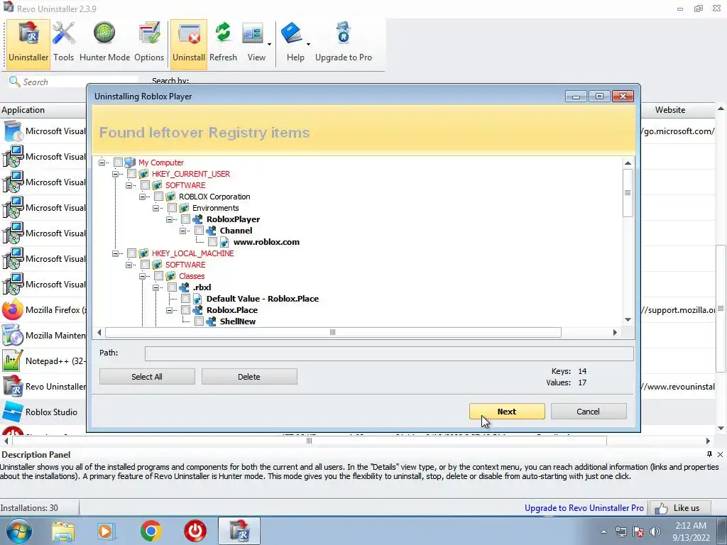Check the Channel key checkbox
This screenshot has height=545, width=727.
coord(199,231)
